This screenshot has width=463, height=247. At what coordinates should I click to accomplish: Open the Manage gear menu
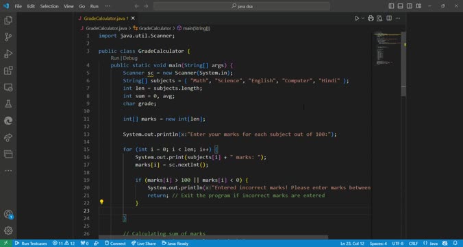8,231
